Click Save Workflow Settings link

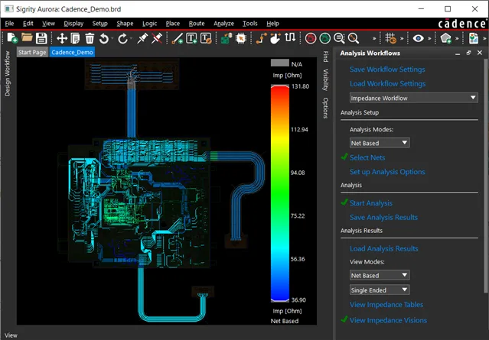[x=387, y=69]
